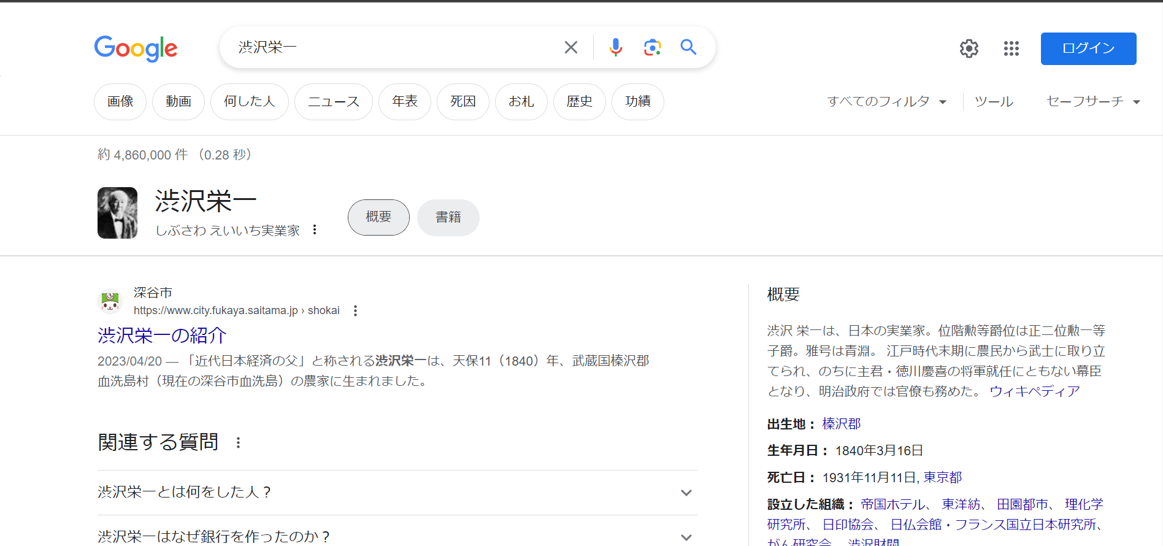Open the 渋沢栄一の紹介 result link

(162, 336)
